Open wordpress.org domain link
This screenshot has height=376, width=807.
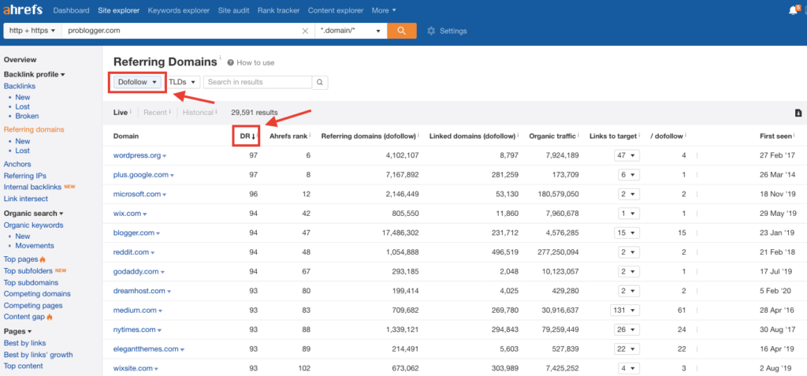(137, 155)
